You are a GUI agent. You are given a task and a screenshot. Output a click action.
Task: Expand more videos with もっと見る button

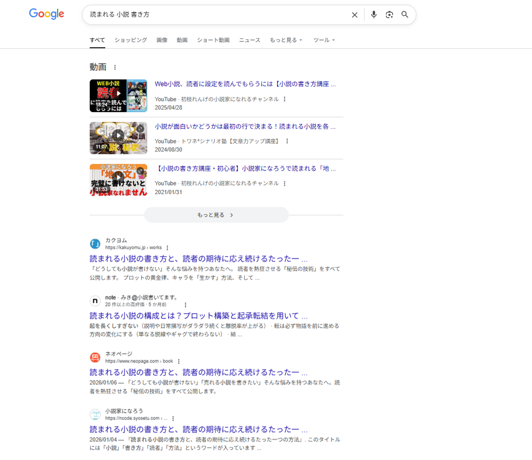(x=216, y=215)
